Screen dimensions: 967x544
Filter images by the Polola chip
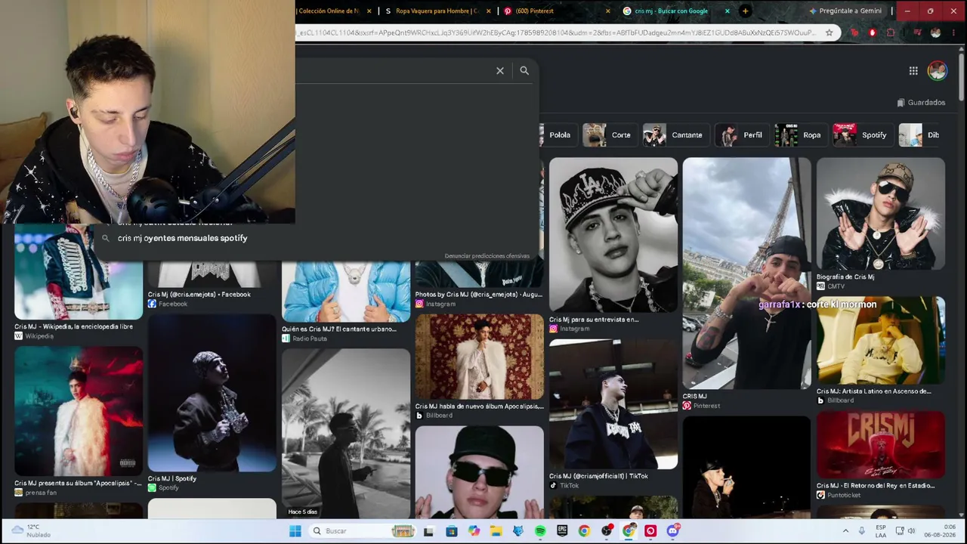(559, 134)
